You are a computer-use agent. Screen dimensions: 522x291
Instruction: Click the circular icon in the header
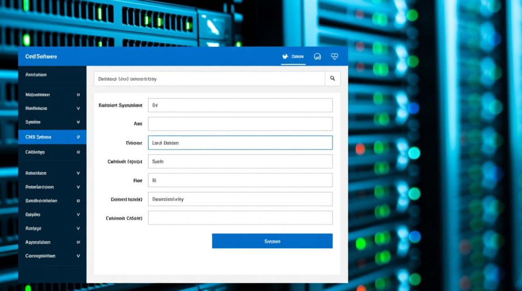(x=317, y=57)
